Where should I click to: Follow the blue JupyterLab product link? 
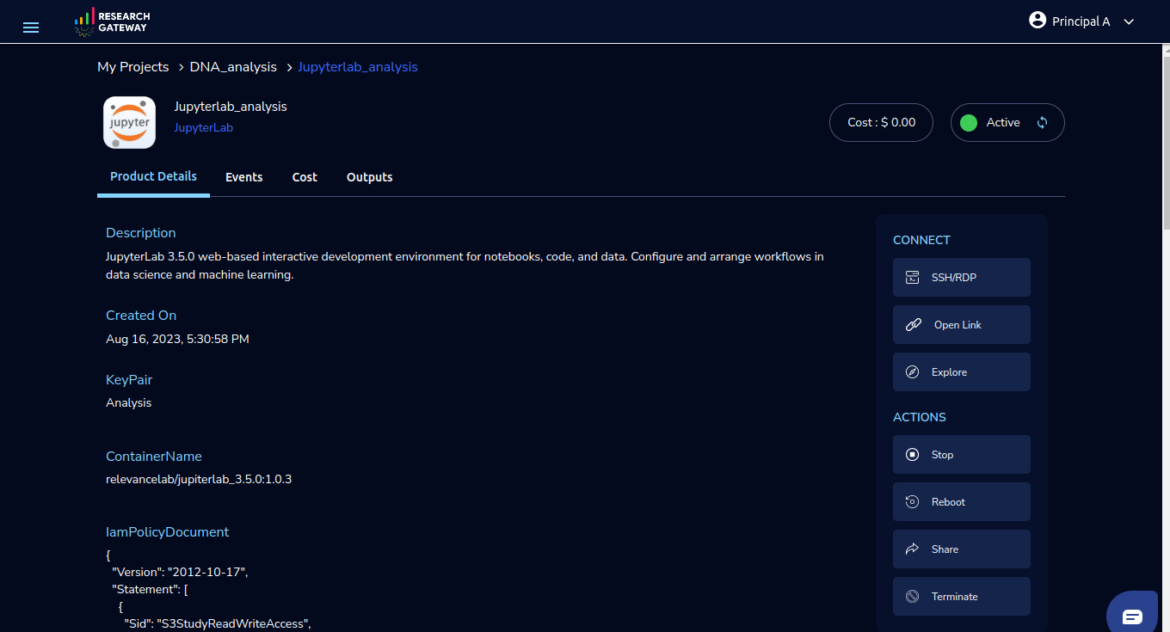[x=203, y=128]
